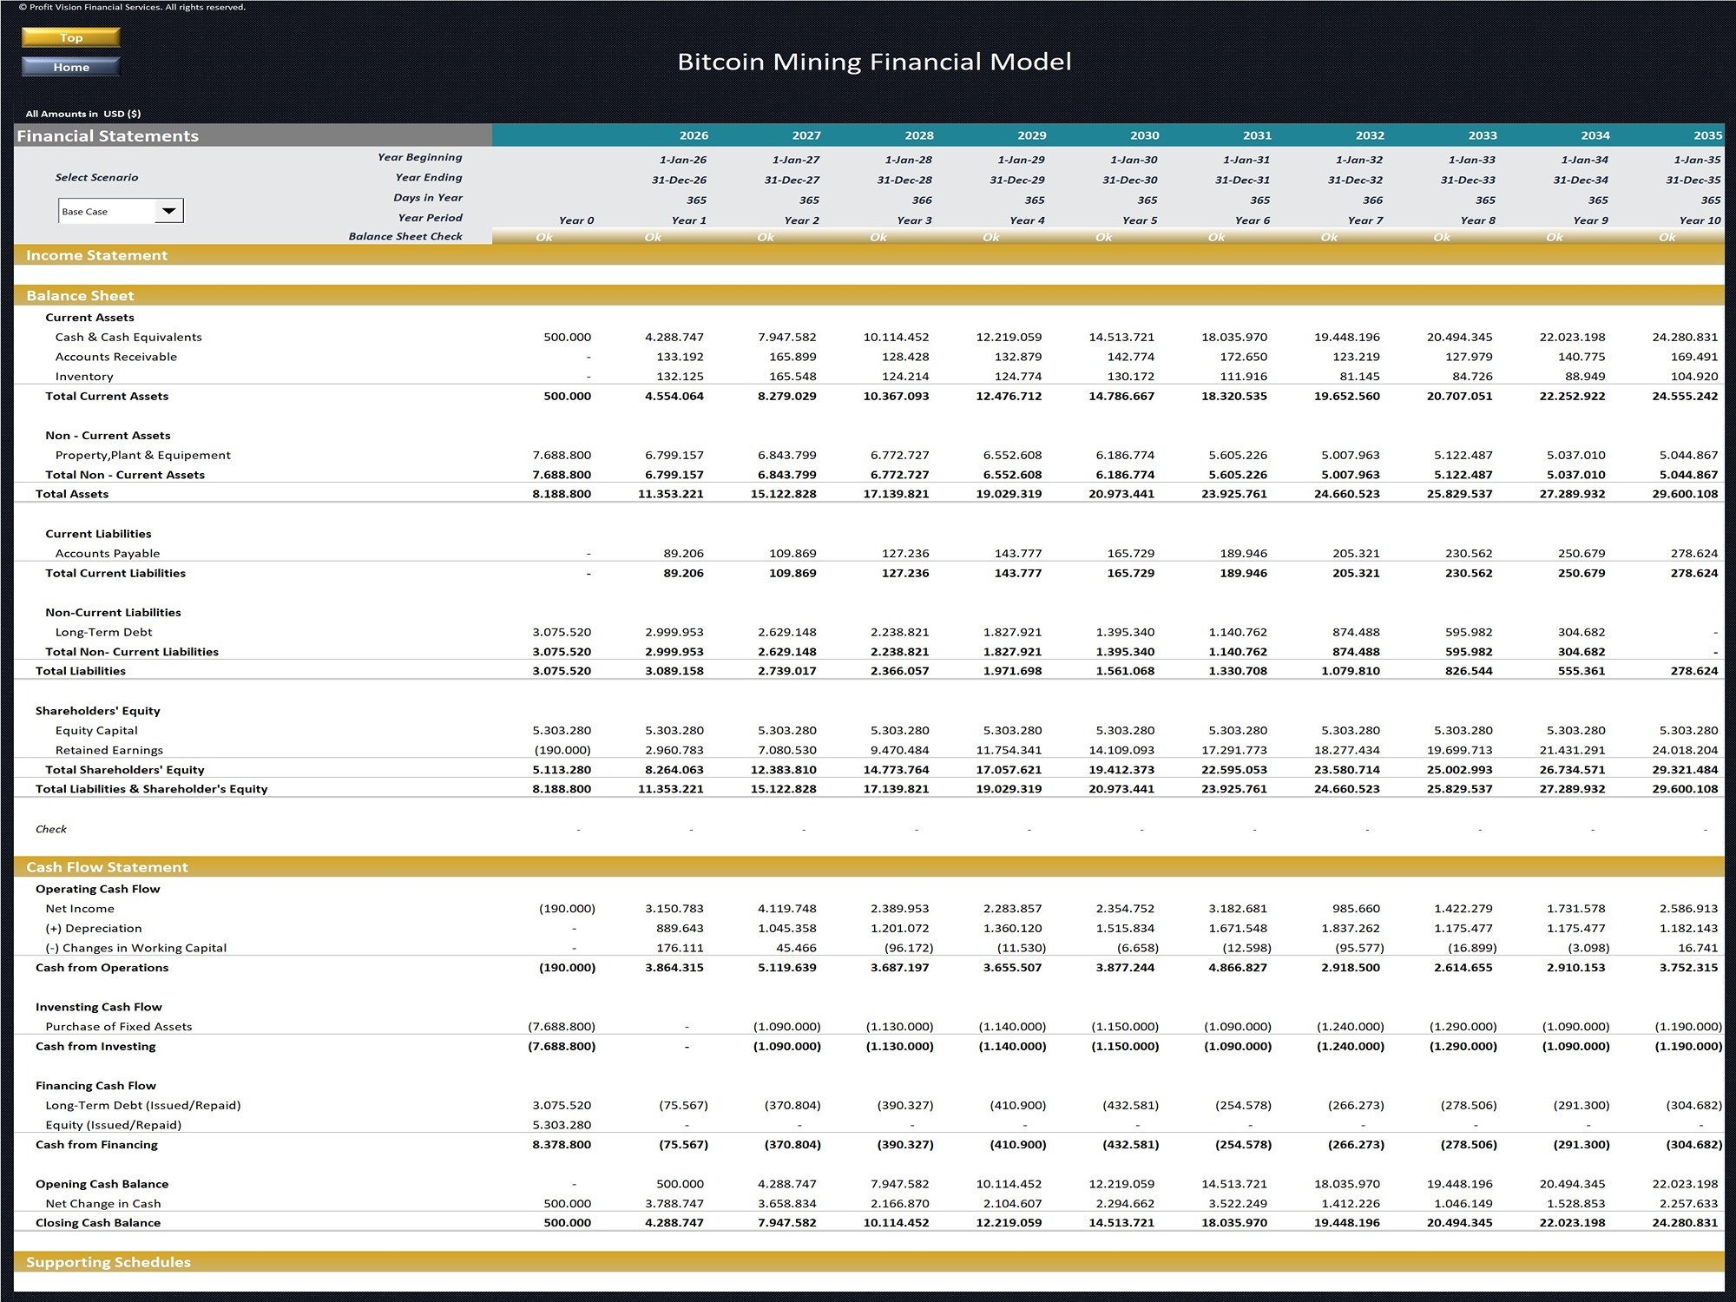This screenshot has width=1736, height=1302.
Task: Select the Retained Earnings label
Action: pos(108,750)
